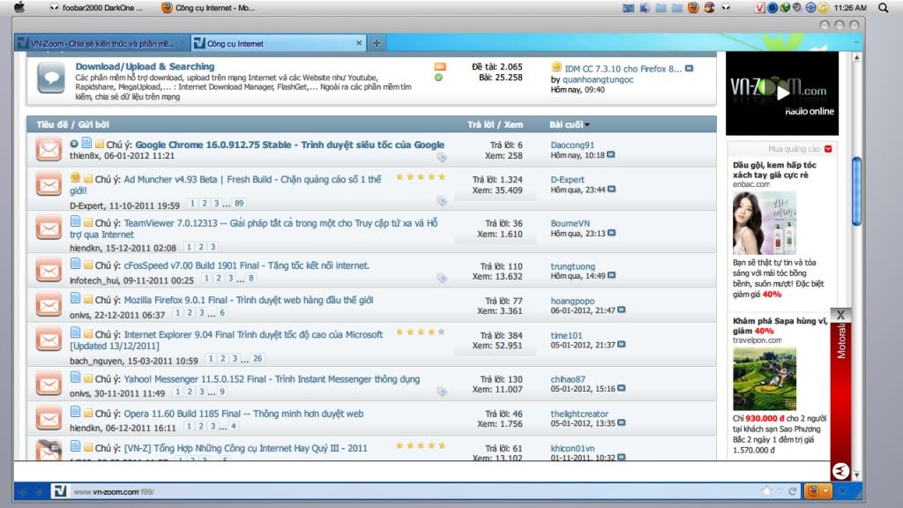This screenshot has width=903, height=508.
Task: Open cFosSpeed v7.00 Build 1901 thread
Action: pyautogui.click(x=247, y=265)
